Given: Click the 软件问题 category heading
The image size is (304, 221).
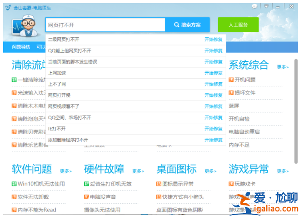Looking at the screenshot, I should (x=32, y=169).
